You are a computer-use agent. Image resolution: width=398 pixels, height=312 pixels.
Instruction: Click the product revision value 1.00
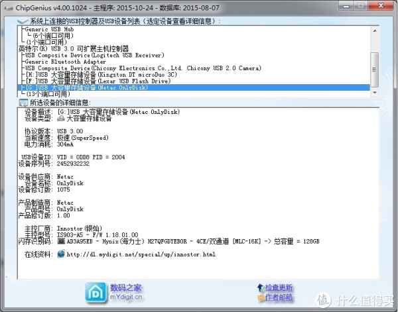(64, 215)
